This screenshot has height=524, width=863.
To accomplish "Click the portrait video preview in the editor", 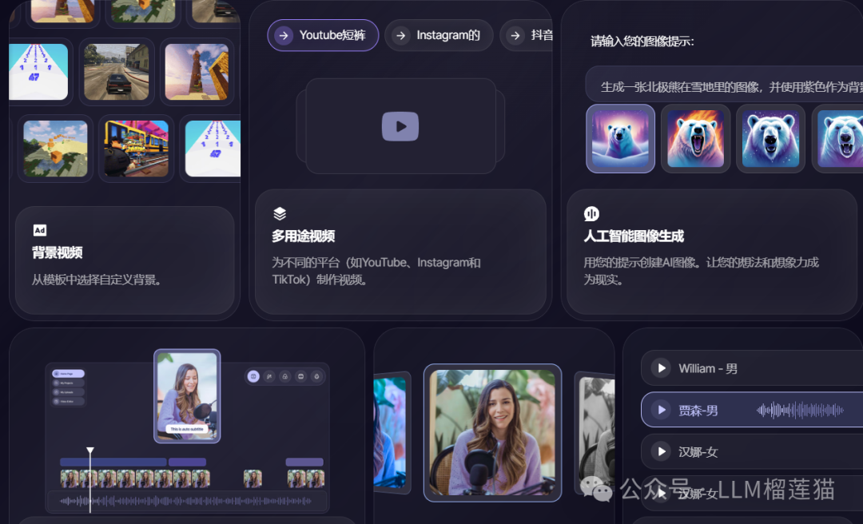I will (x=187, y=395).
